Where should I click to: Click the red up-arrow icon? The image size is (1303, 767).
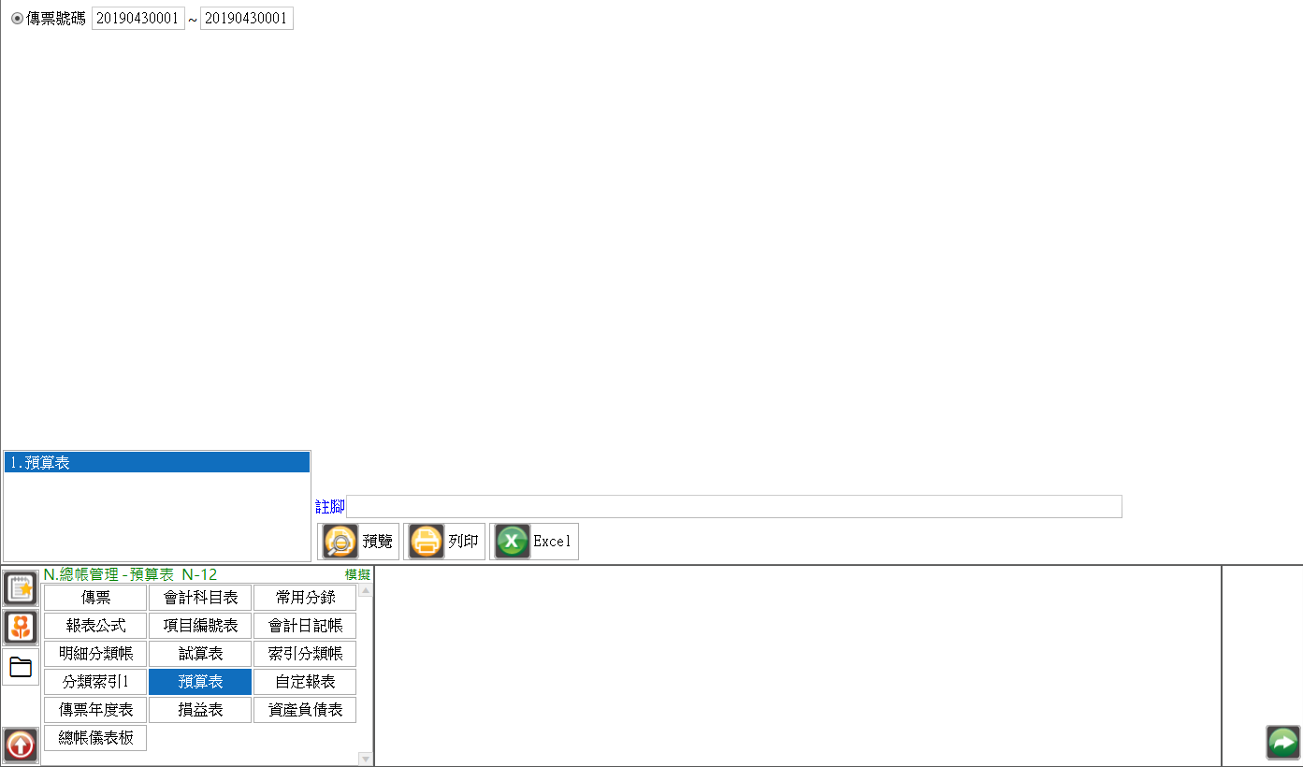coord(21,745)
